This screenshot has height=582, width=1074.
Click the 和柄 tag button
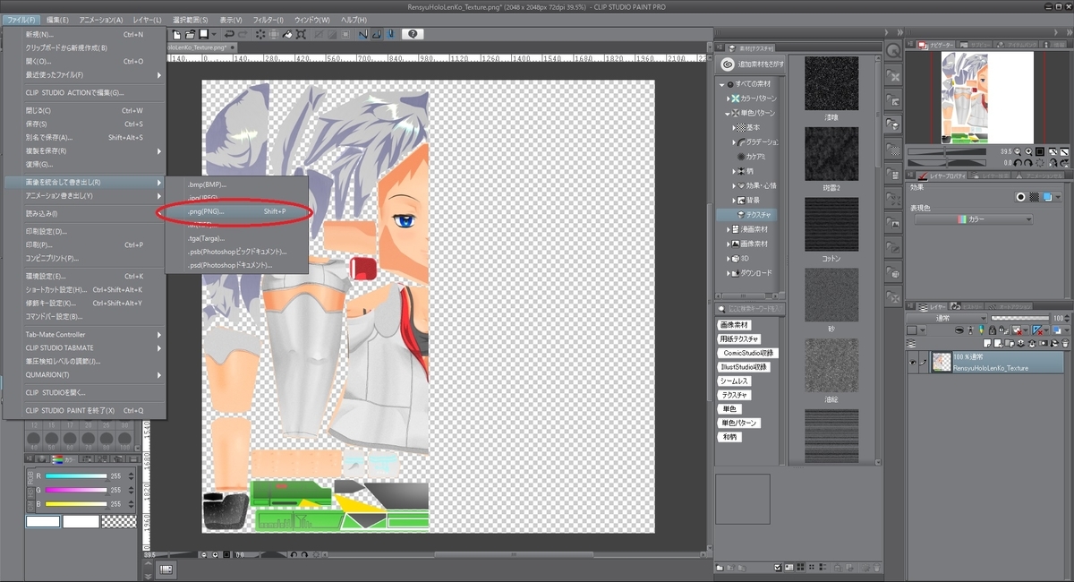point(729,437)
